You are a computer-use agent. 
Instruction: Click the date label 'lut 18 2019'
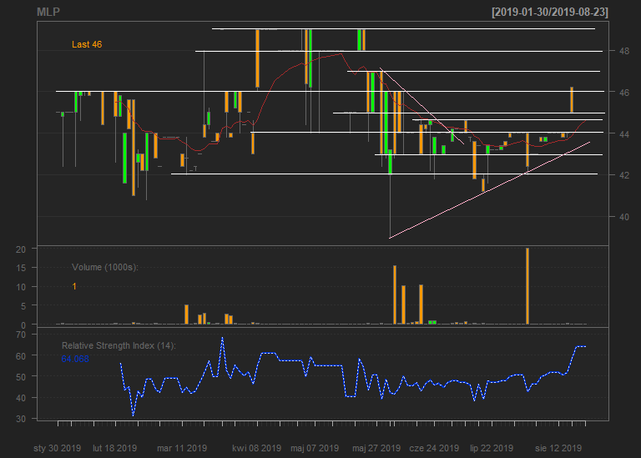(115, 448)
